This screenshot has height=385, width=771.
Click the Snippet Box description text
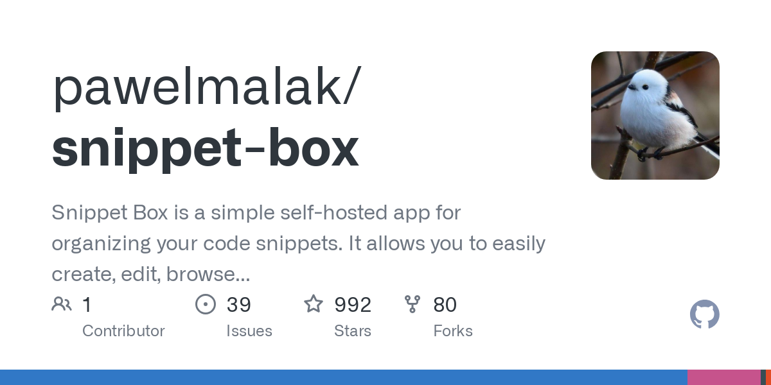[299, 244]
